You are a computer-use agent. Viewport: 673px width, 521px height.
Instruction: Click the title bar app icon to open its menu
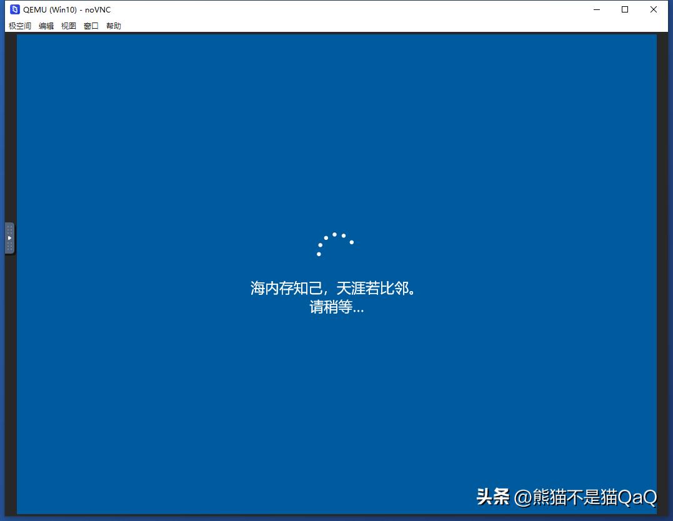click(x=14, y=9)
